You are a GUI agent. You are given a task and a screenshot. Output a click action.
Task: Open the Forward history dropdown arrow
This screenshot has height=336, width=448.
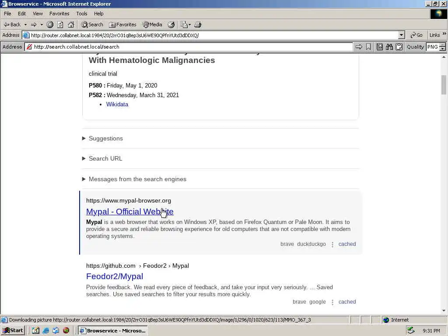pyautogui.click(x=42, y=24)
